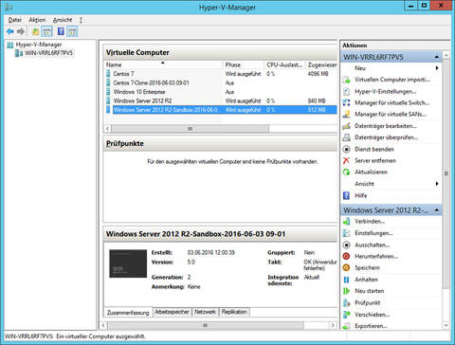455x345 pixels.
Task: Sort by the Zugewiesener column header
Action: (321, 64)
